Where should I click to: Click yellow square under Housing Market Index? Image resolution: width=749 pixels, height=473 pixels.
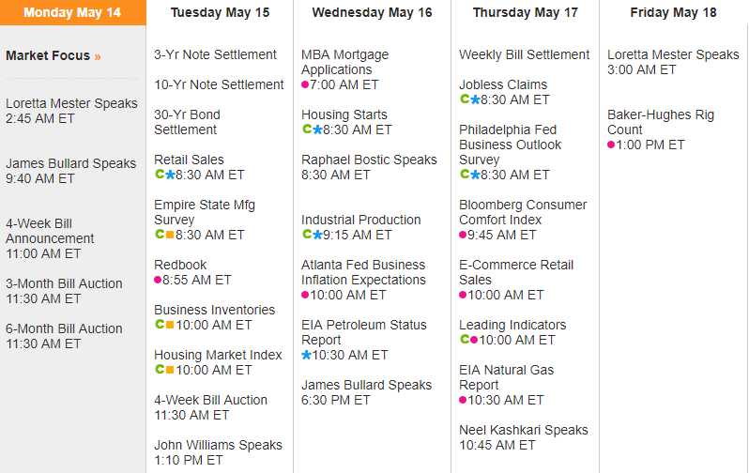click(169, 370)
